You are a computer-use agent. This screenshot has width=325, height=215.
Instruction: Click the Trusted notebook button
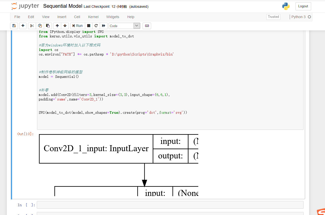pyautogui.click(x=273, y=17)
